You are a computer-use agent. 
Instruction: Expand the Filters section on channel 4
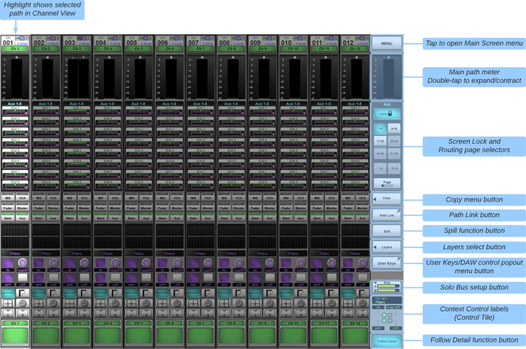point(108,253)
